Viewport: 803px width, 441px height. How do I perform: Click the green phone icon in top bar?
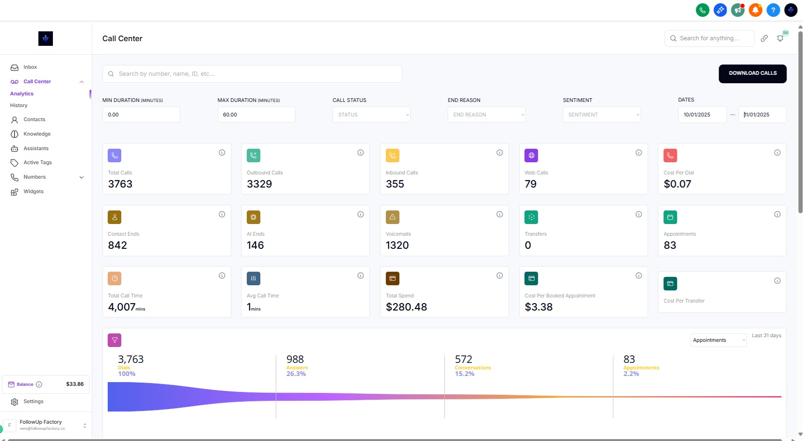pyautogui.click(x=702, y=10)
